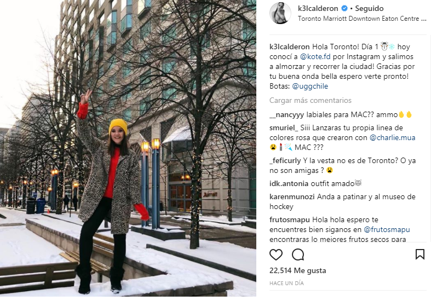
Task: Click the verified badge beside k3lcalderon
Action: tap(344, 9)
